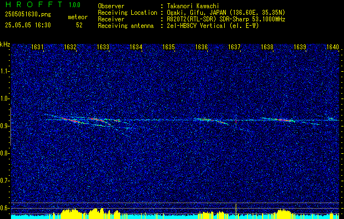Click the 1634 time axis marker

pos(136,47)
